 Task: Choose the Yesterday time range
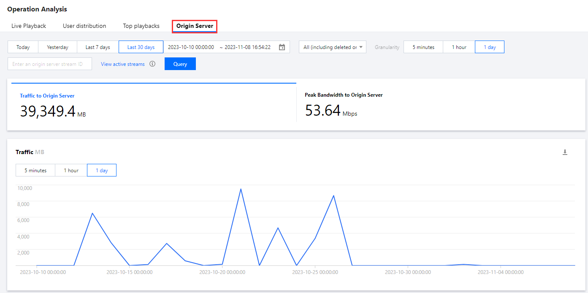[x=58, y=47]
